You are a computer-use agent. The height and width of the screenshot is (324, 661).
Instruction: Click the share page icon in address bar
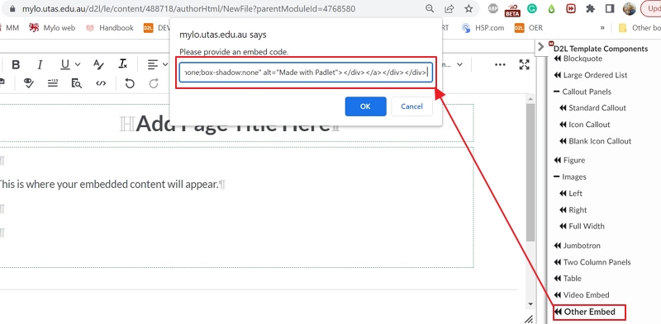pos(449,8)
